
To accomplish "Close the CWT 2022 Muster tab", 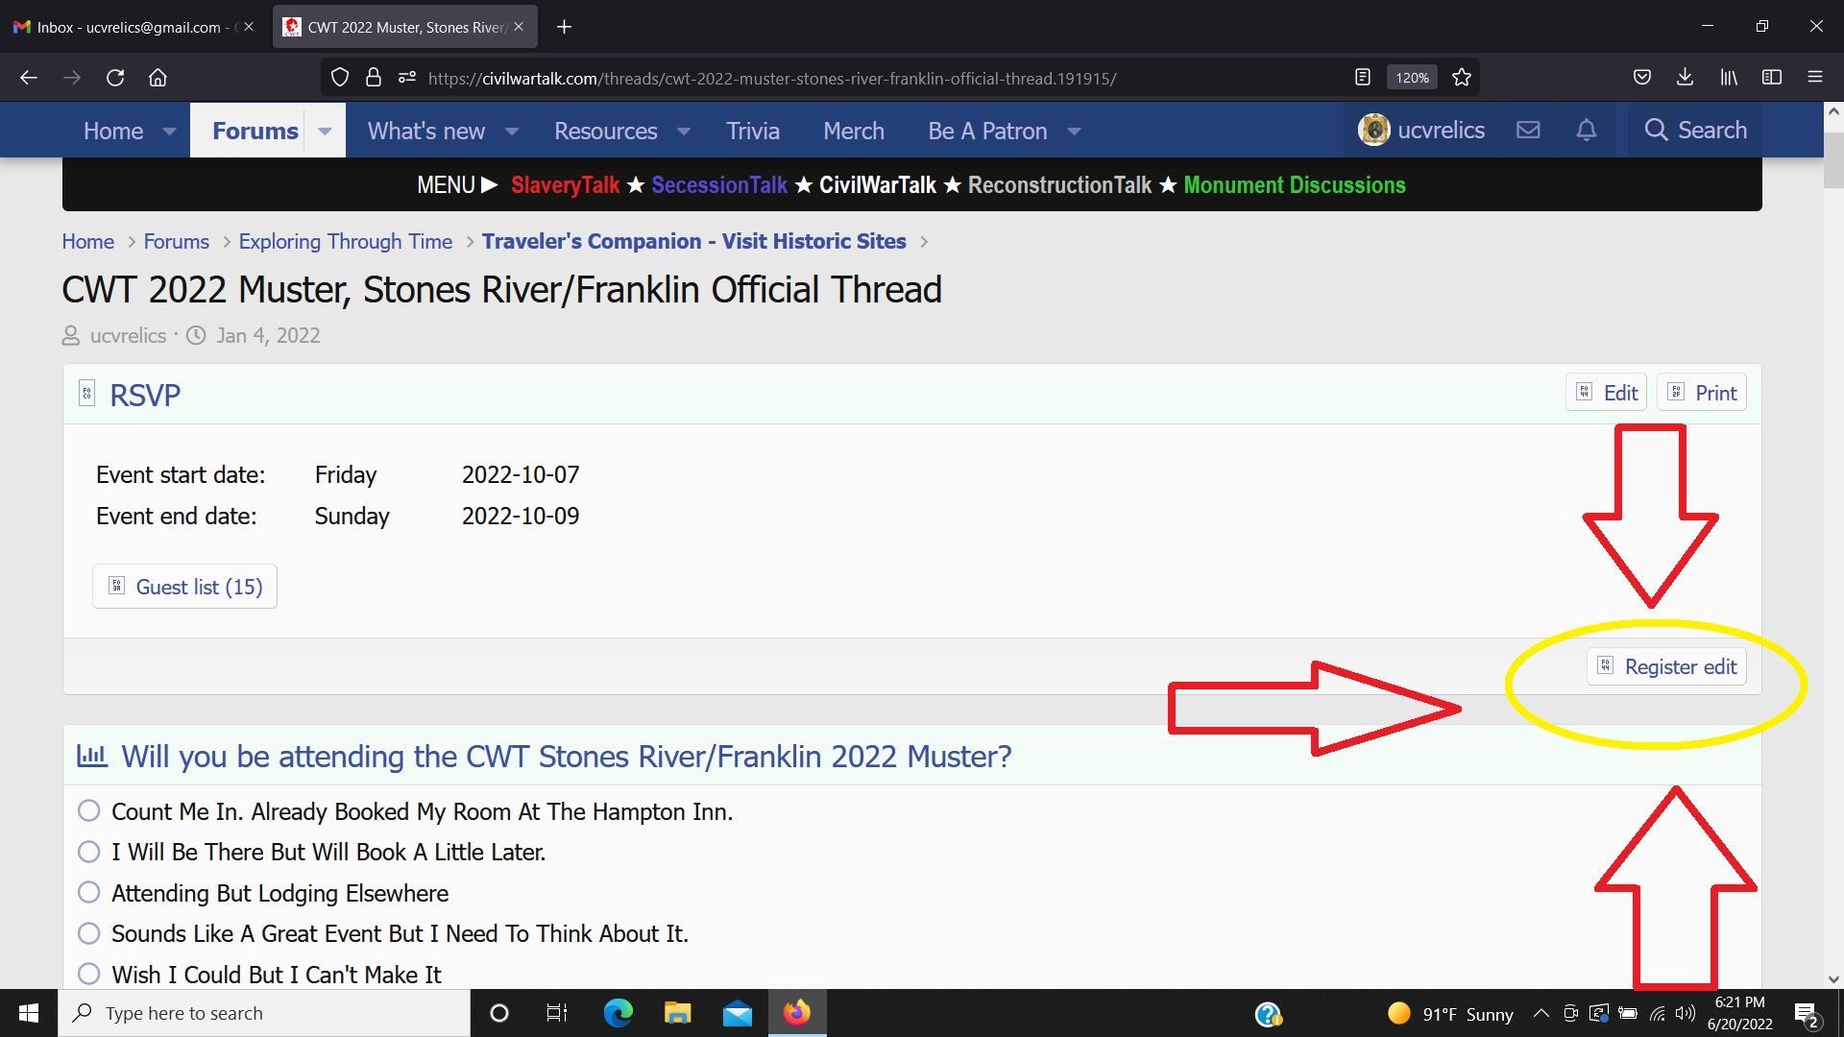I will 519,27.
